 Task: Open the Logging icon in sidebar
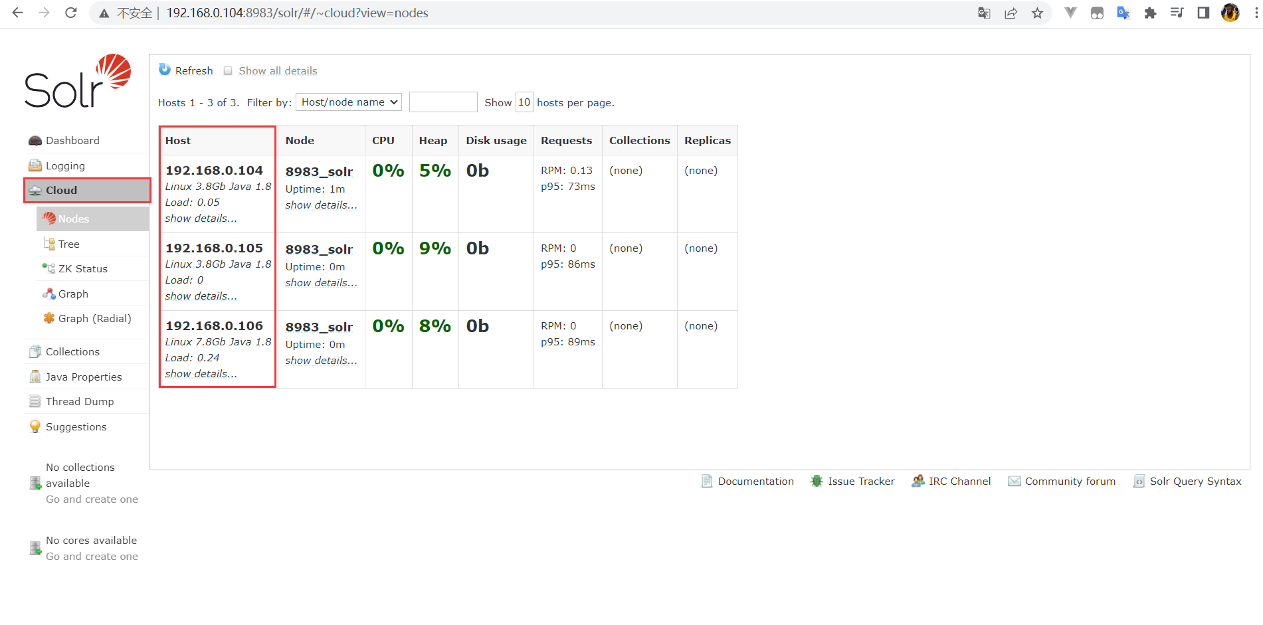pos(35,165)
